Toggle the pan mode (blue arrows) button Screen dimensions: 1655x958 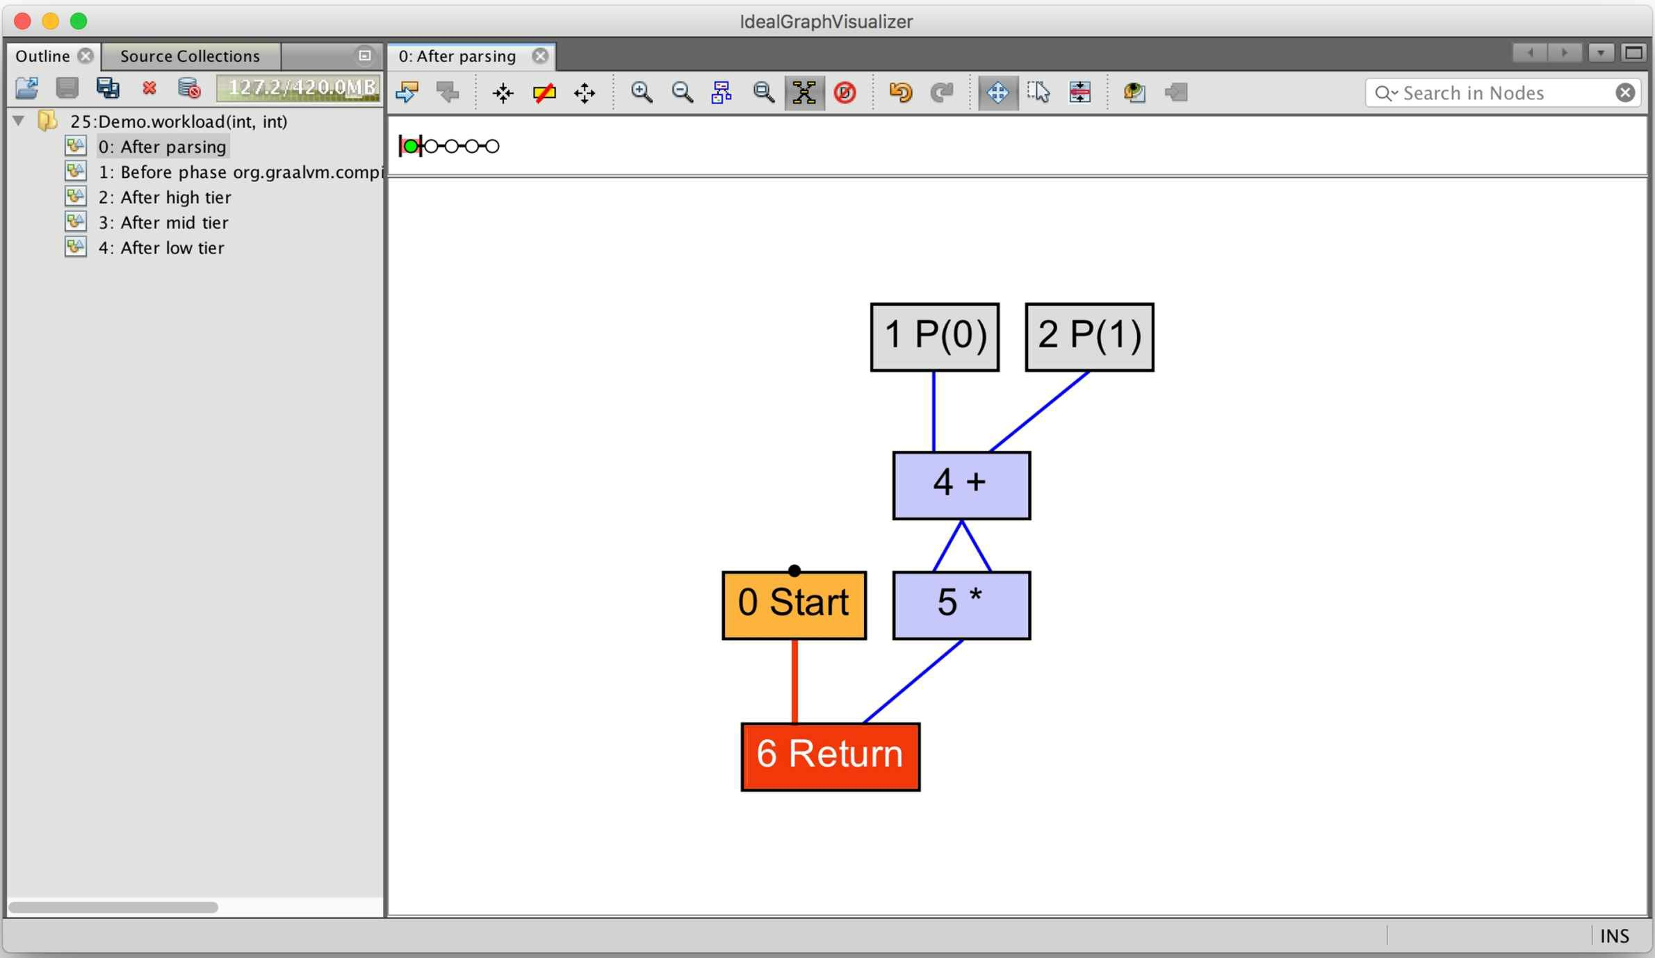click(997, 92)
